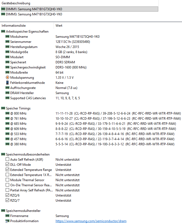Click the Modulart row icon

(8, 57)
